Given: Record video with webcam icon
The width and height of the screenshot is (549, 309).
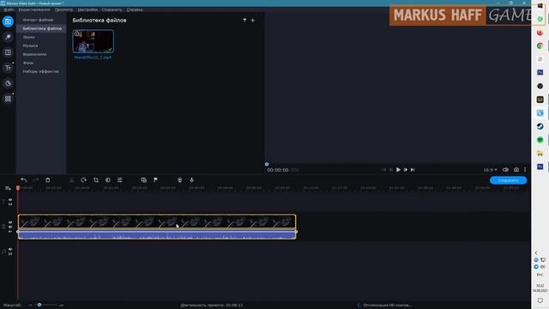Looking at the screenshot, I should point(179,180).
